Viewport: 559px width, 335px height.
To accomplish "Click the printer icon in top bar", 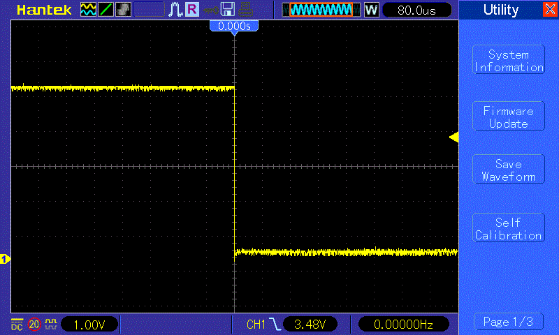I will click(245, 10).
